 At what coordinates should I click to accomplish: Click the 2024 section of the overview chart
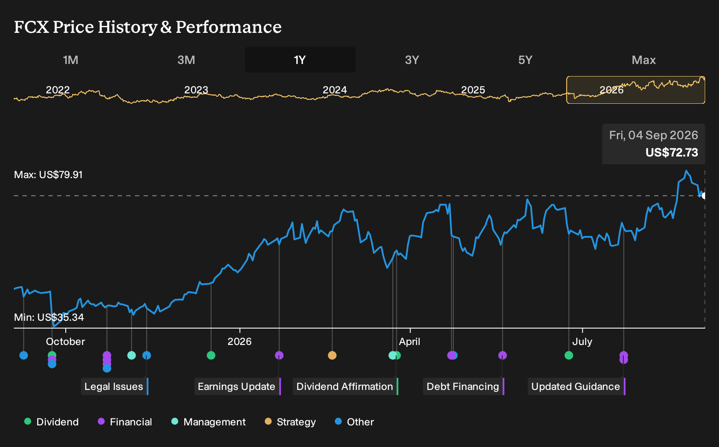[335, 90]
